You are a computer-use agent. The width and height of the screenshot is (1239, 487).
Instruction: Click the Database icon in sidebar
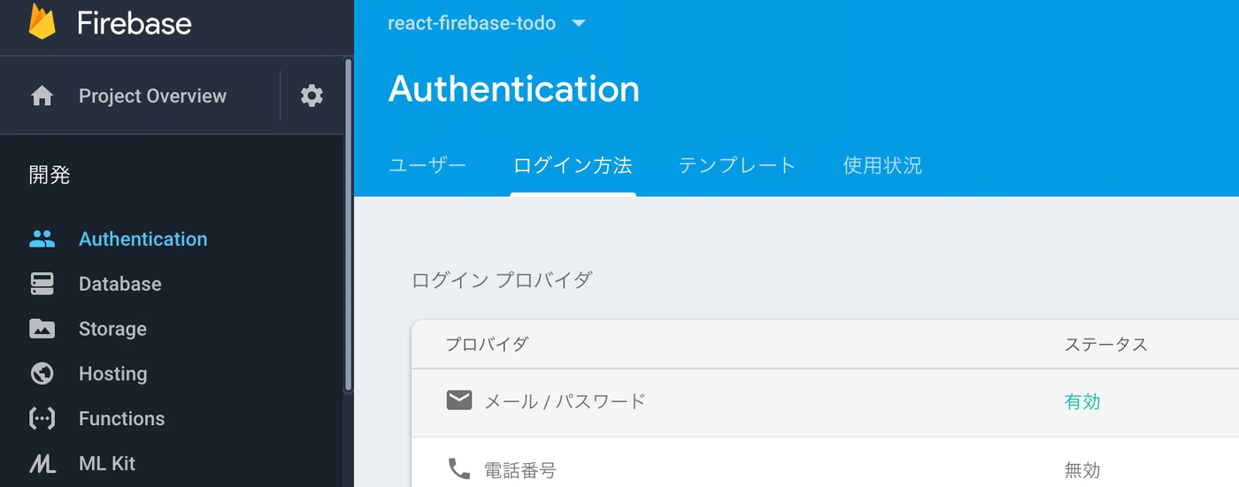pos(42,284)
